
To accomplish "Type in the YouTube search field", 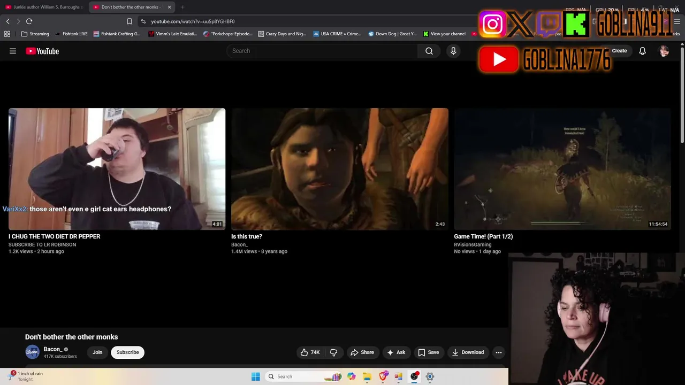I will click(x=322, y=51).
